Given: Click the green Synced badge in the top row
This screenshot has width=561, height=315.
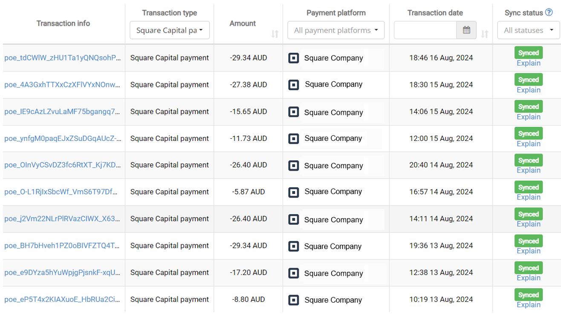Looking at the screenshot, I should tap(528, 52).
